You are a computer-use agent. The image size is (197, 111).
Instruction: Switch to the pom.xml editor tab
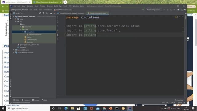coord(71,13)
